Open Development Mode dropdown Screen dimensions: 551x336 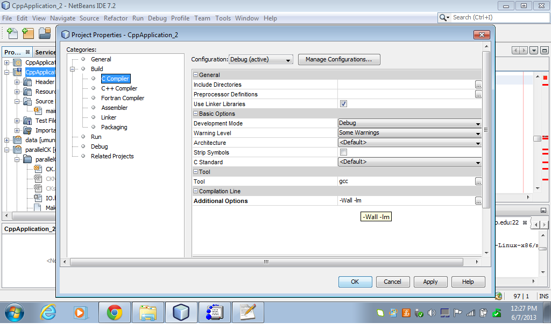[409, 123]
